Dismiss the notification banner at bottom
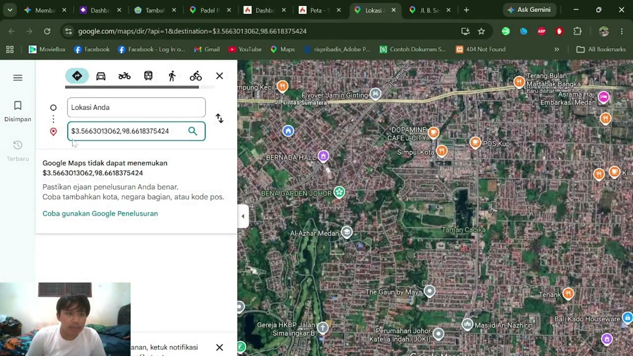 pyautogui.click(x=220, y=347)
